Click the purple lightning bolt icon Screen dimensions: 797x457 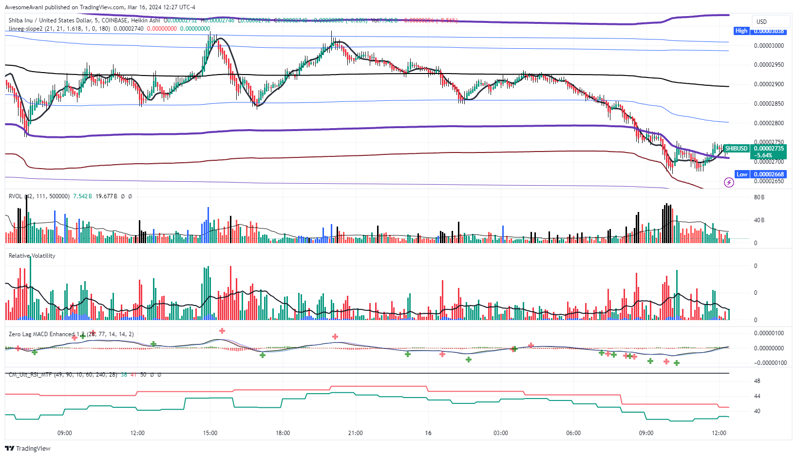pos(729,182)
